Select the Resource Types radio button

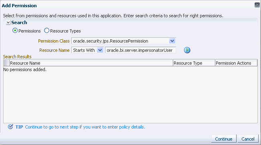(47, 31)
